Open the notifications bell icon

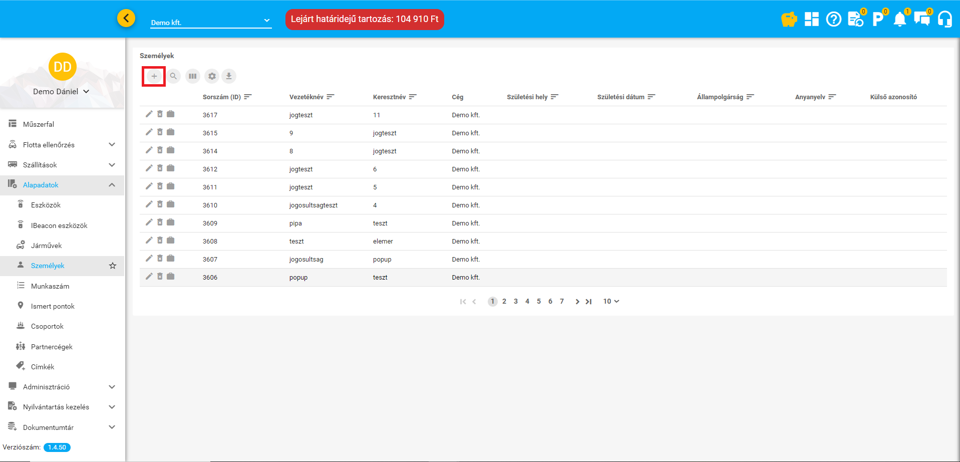(x=900, y=20)
